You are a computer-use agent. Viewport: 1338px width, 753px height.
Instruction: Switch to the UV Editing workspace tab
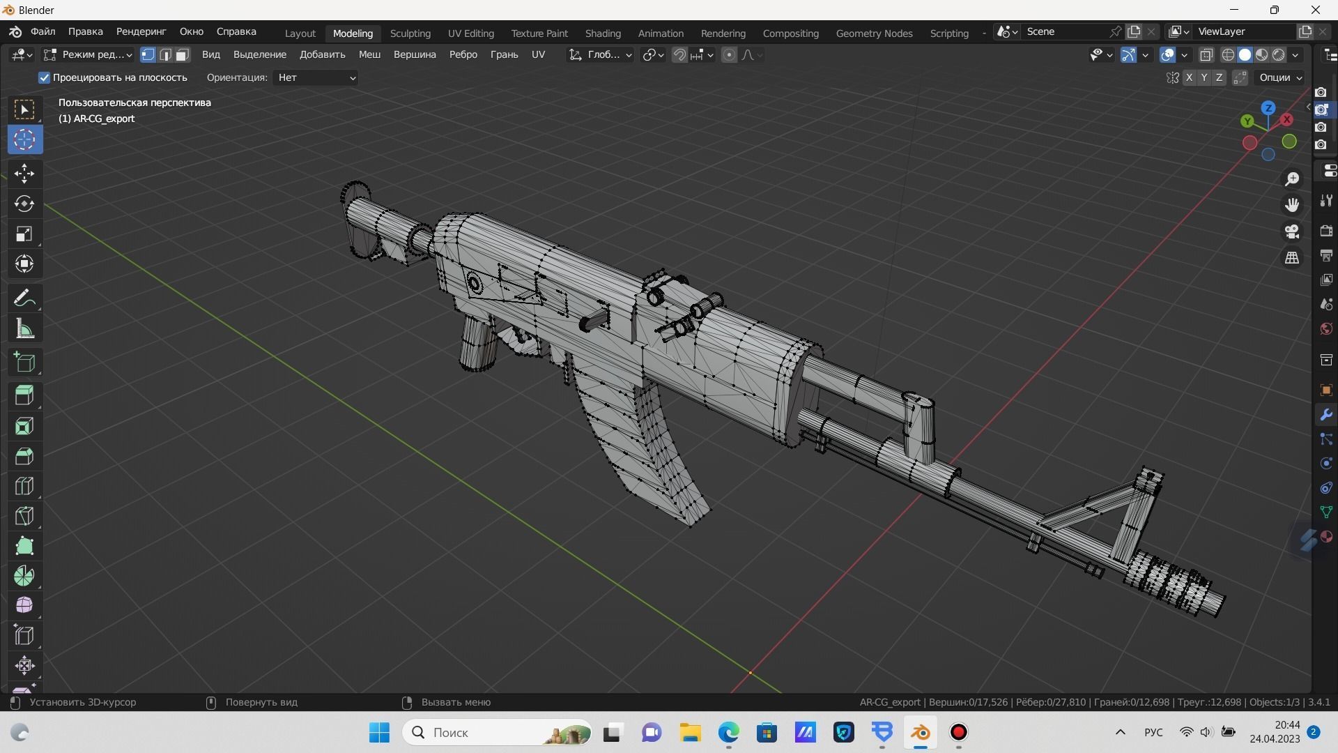pos(470,33)
